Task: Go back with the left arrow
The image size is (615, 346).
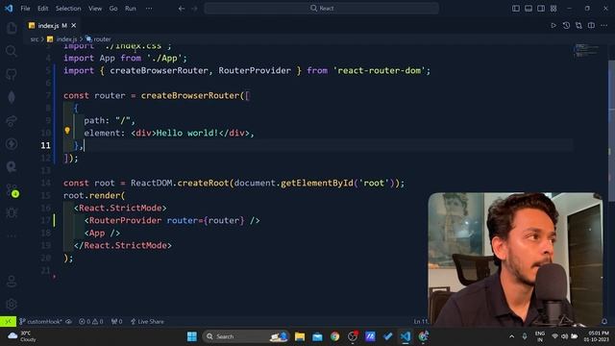Action: point(182,9)
